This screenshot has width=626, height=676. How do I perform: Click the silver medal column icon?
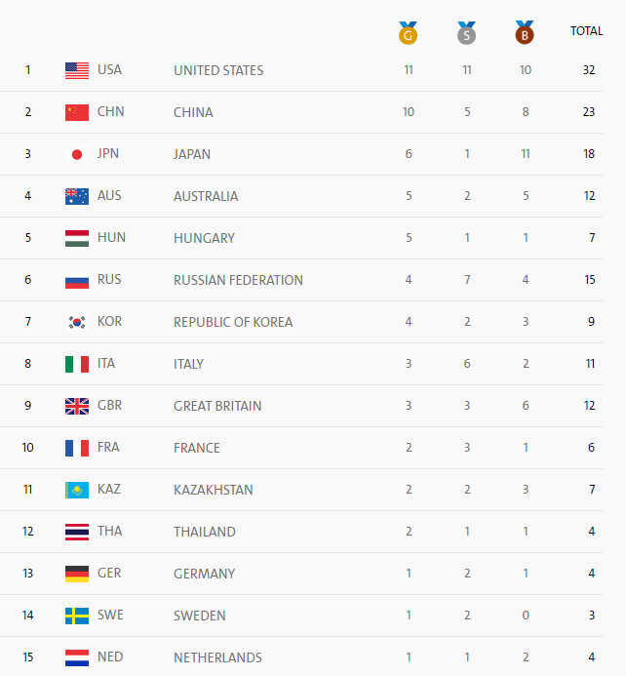pos(466,33)
